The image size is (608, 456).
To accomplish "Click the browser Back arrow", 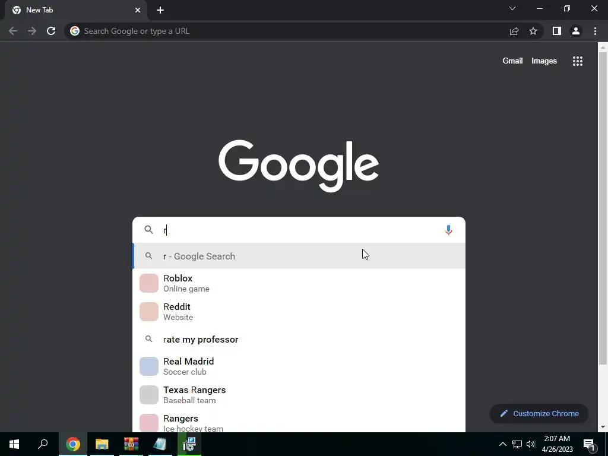I will pos(13,31).
